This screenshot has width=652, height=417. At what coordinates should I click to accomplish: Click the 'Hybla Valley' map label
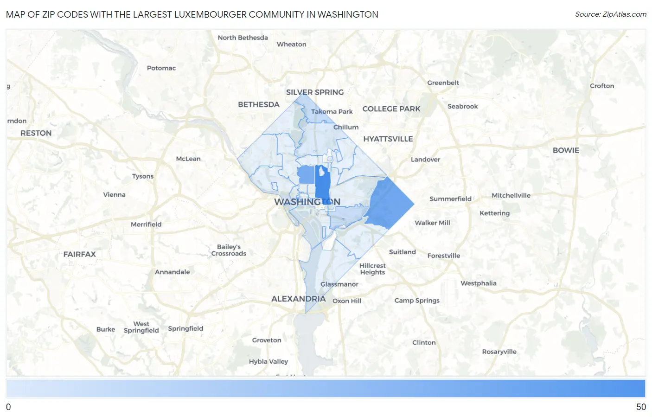[268, 362]
